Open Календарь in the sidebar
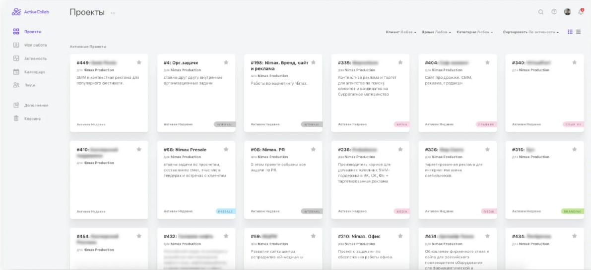 click(29, 72)
